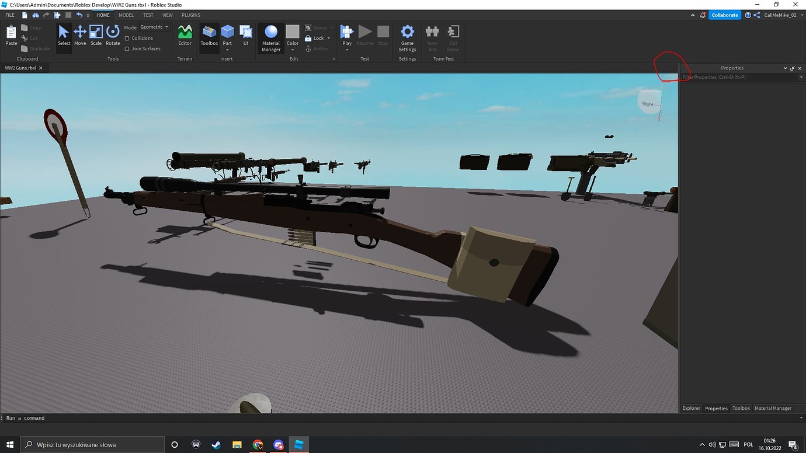The width and height of the screenshot is (806, 453).
Task: Close the WW2 Guns.rbxl document tab
Action: 41,68
